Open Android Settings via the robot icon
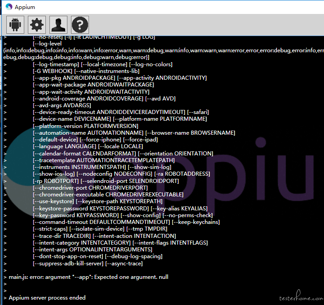This screenshot has width=324, height=305. pos(15,25)
